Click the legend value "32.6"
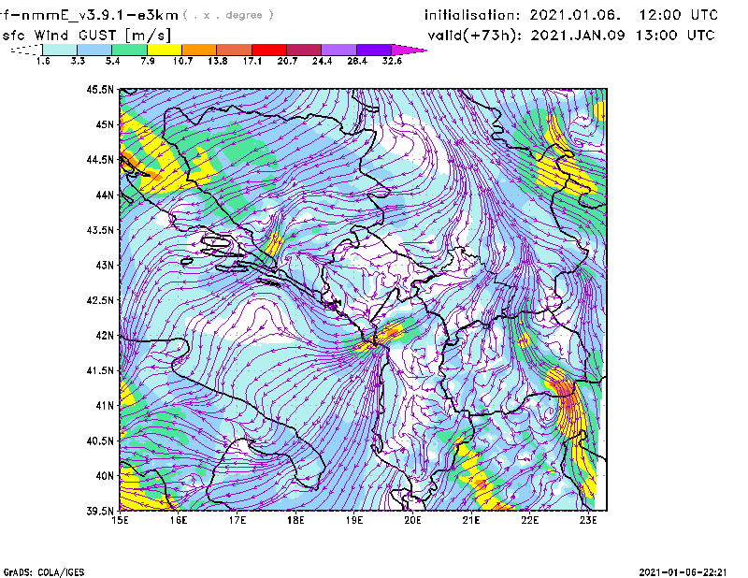The image size is (748, 578). [x=392, y=61]
